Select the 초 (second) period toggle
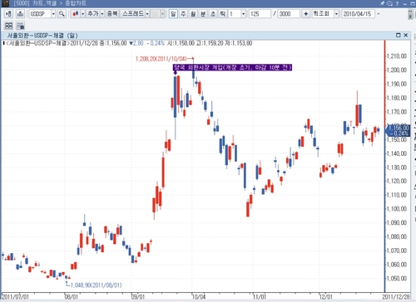The height and width of the screenshot is (302, 416). coord(213,14)
